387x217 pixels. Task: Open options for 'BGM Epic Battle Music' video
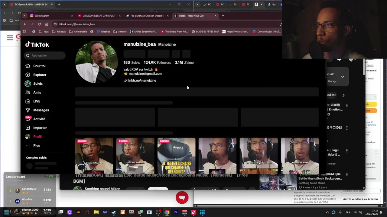[347, 175]
